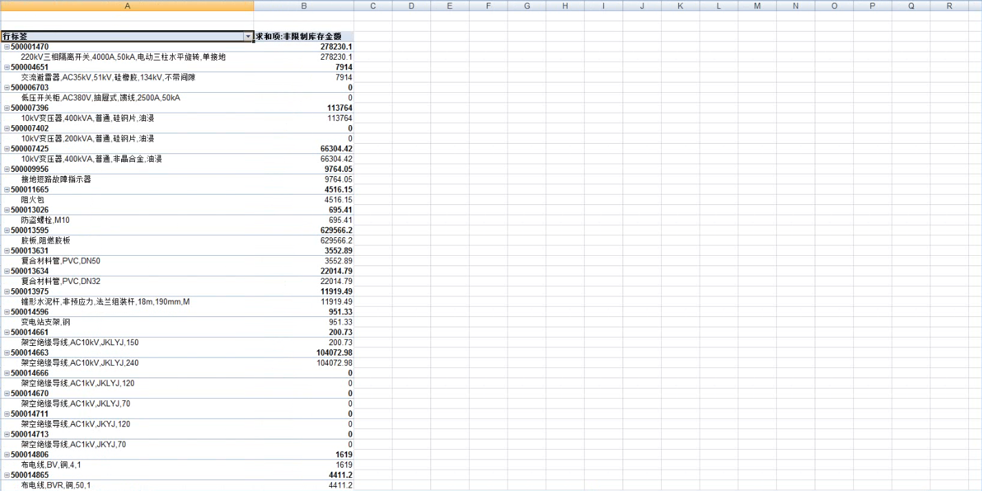Image resolution: width=982 pixels, height=491 pixels.
Task: Select the 接地短路故障指示器 item cell
Action: (x=56, y=179)
